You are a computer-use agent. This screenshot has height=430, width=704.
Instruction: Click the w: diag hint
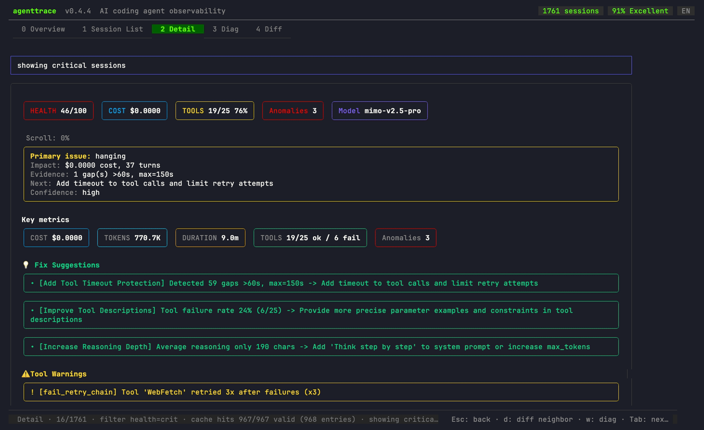tap(601, 419)
